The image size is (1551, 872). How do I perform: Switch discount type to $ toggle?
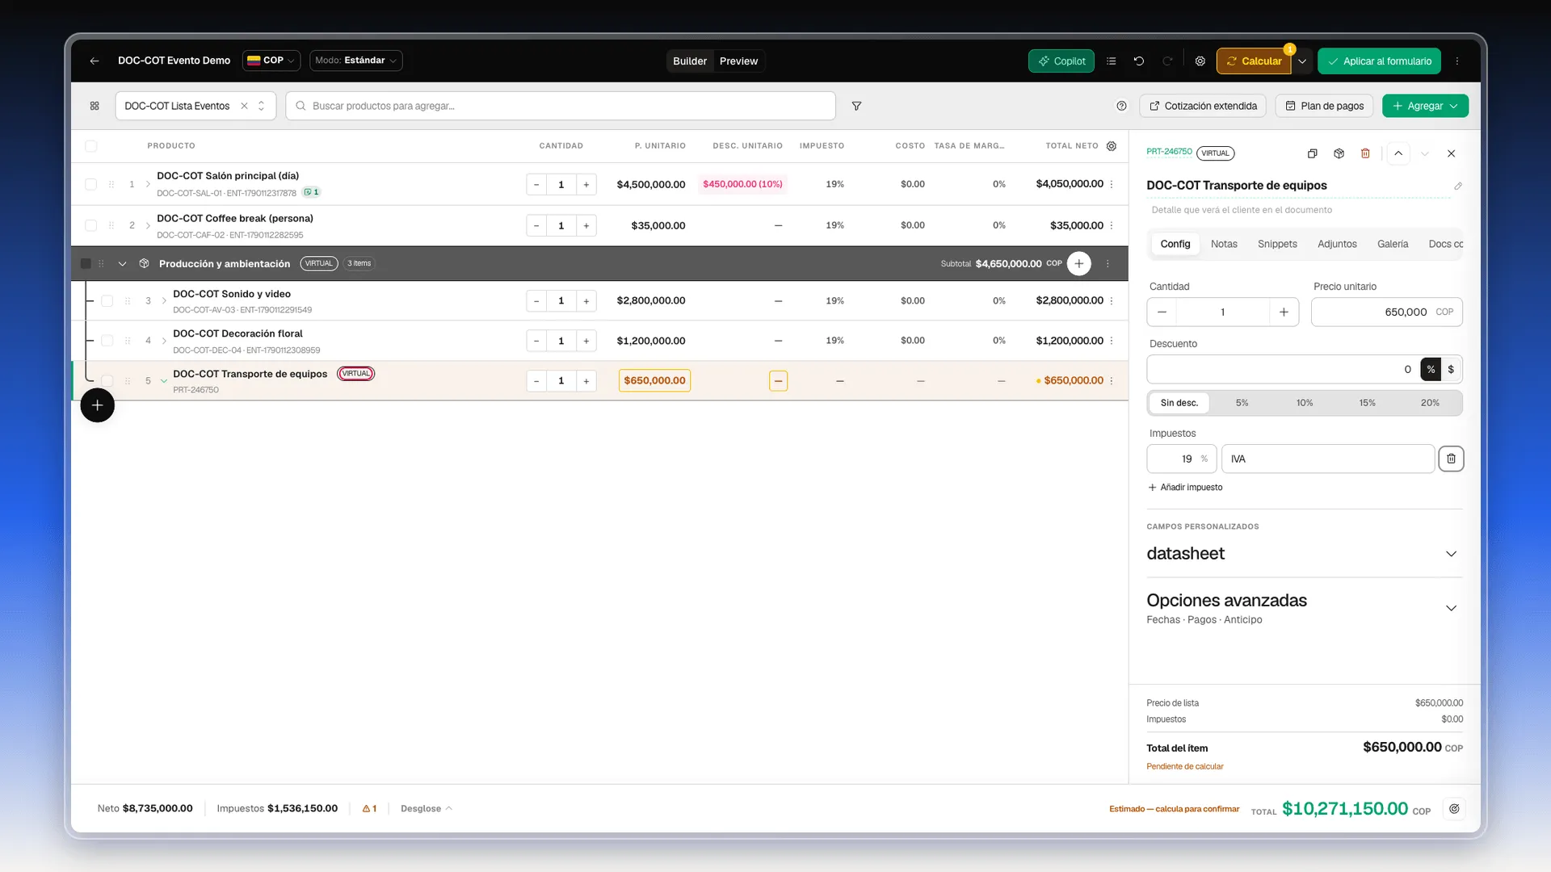click(x=1451, y=369)
